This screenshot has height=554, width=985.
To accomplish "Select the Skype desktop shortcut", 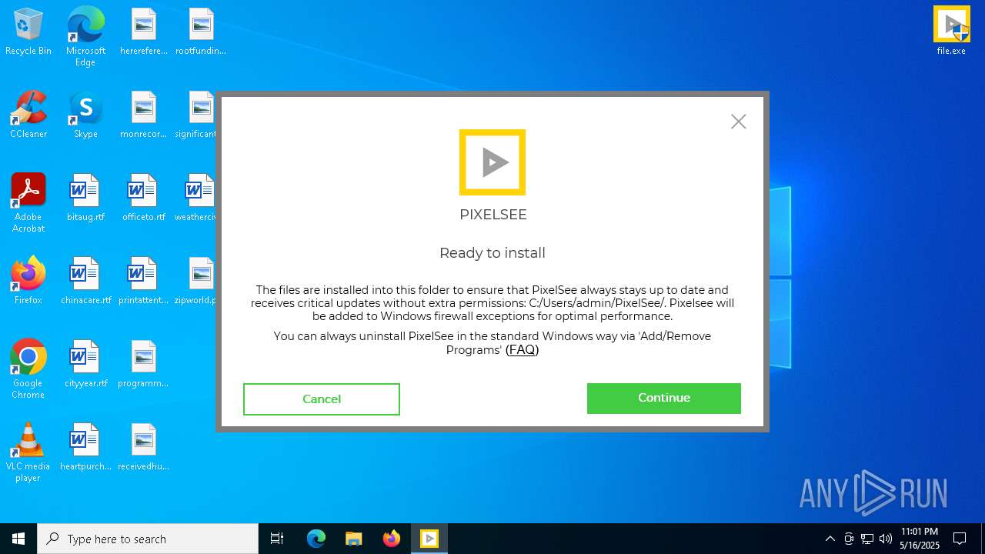I will click(85, 115).
